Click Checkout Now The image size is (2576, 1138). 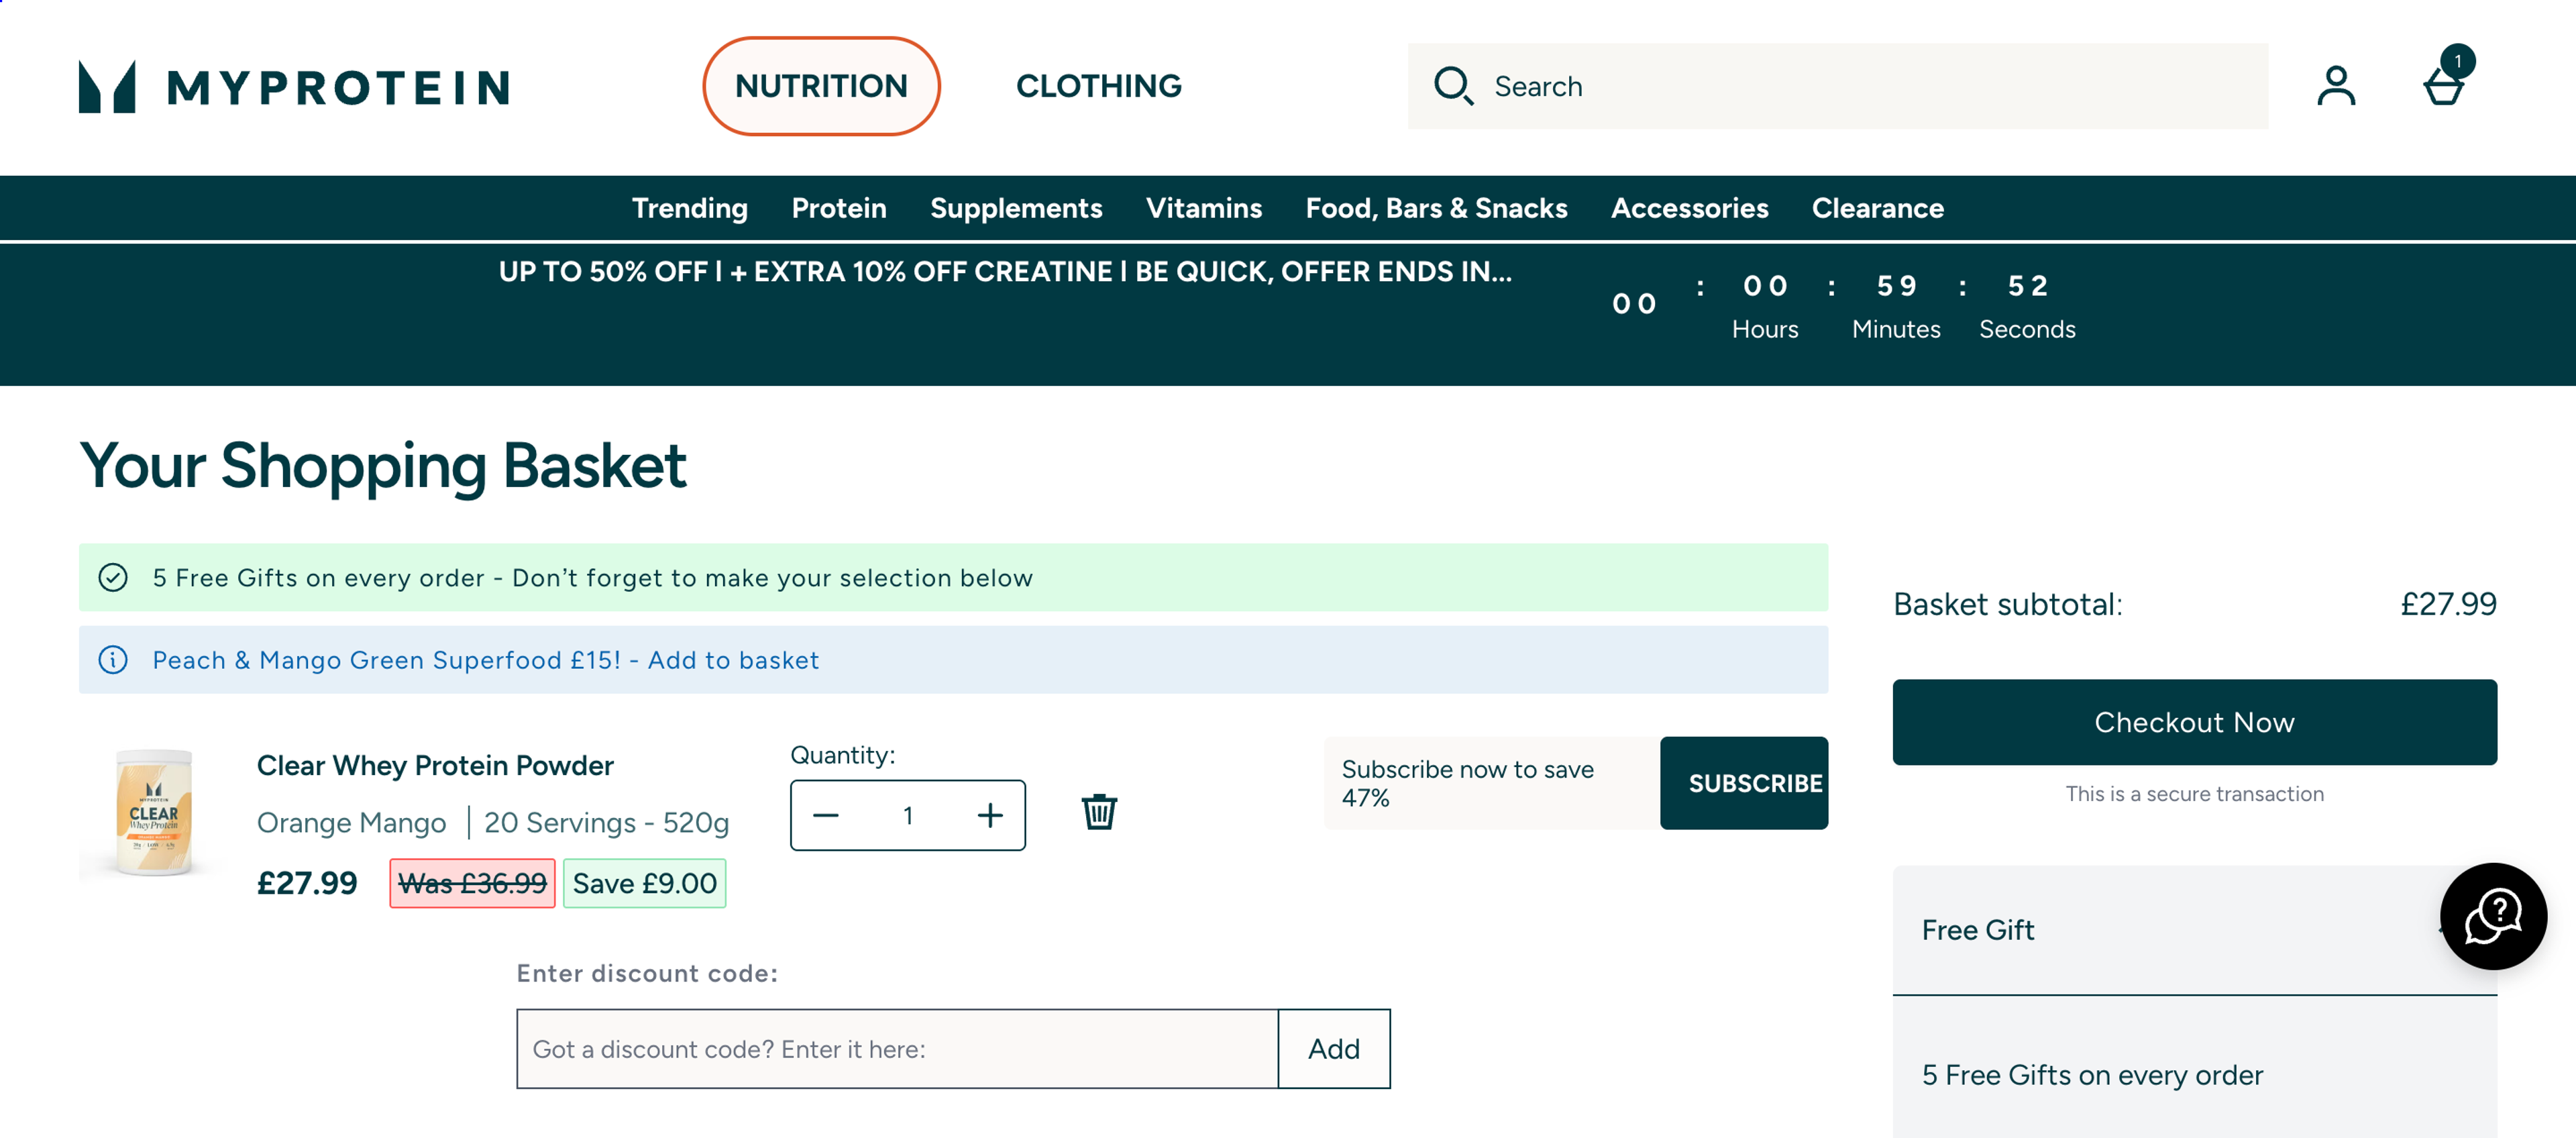tap(2195, 722)
